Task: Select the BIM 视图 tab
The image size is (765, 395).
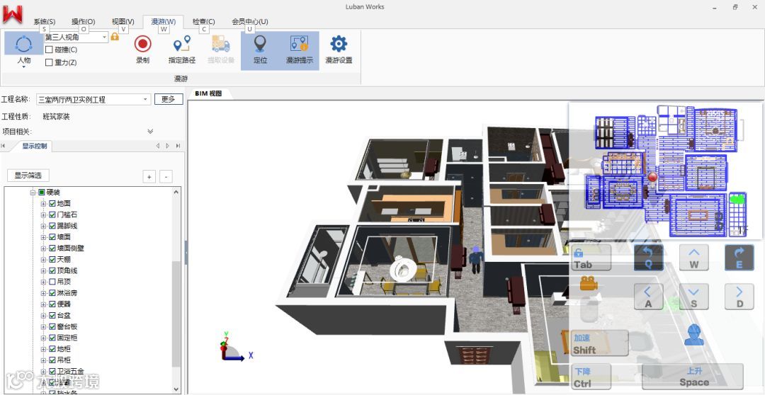Action: 209,93
